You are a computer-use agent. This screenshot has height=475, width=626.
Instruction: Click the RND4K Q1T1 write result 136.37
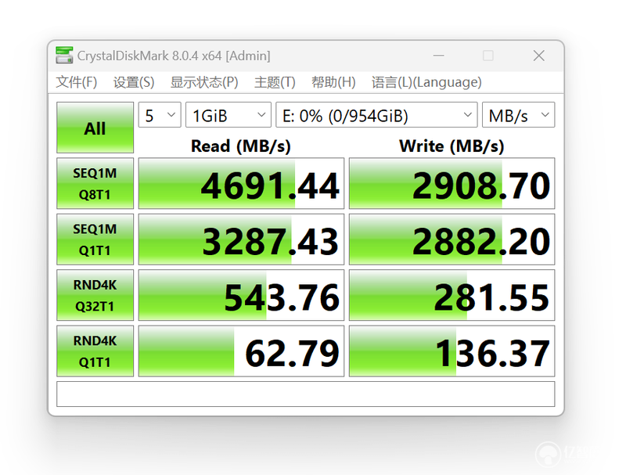452,351
